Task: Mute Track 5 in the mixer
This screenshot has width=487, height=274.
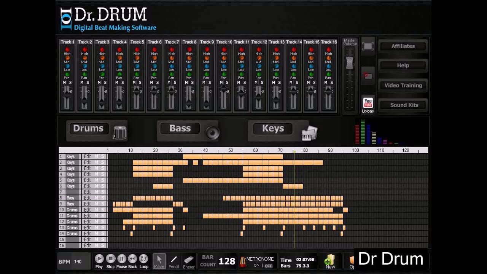Action: coord(134,83)
